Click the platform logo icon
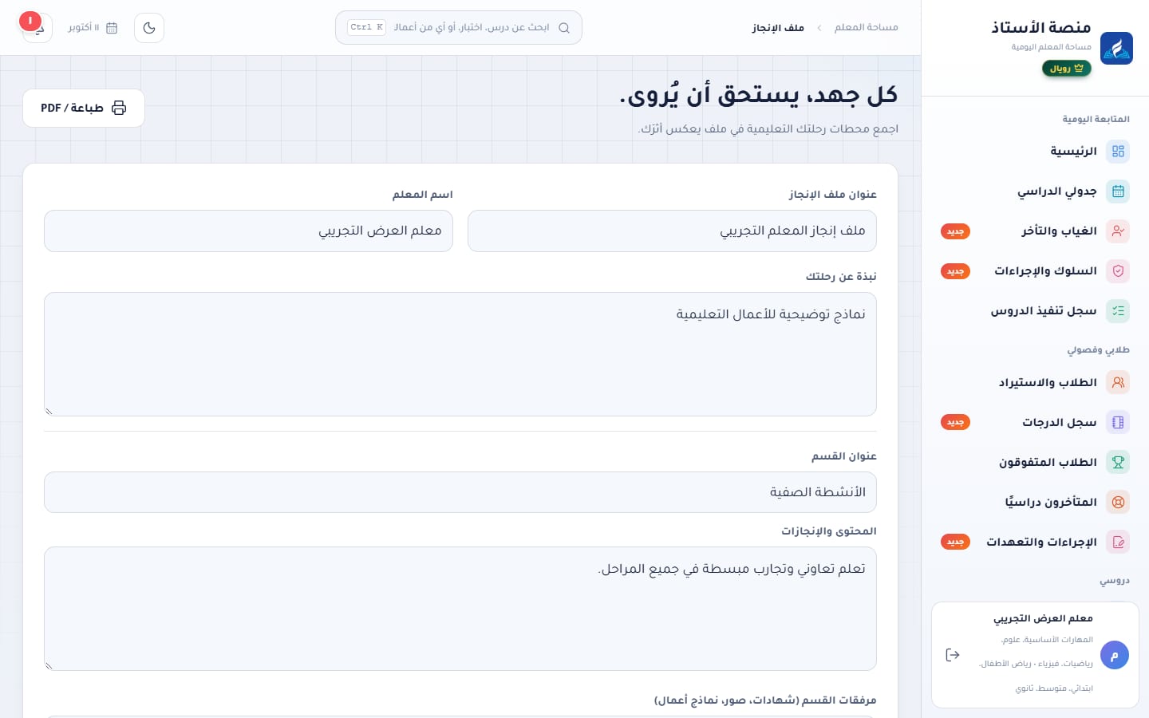 1116,49
